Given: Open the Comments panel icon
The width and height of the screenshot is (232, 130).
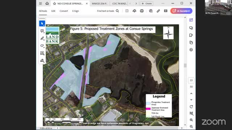Looking at the screenshot, I should (191, 28).
